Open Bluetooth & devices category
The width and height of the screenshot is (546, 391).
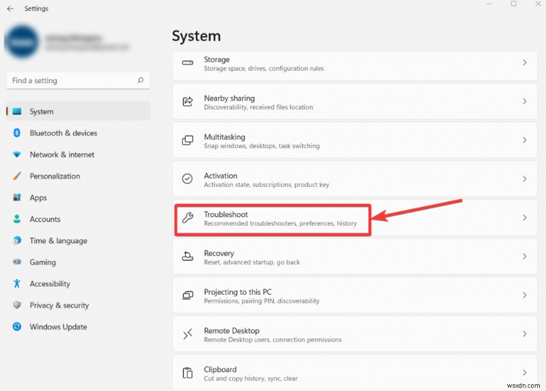coord(78,133)
